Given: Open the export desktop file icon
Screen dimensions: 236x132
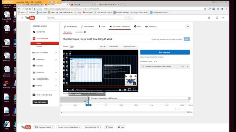Looking at the screenshot, I should (x=7, y=98).
